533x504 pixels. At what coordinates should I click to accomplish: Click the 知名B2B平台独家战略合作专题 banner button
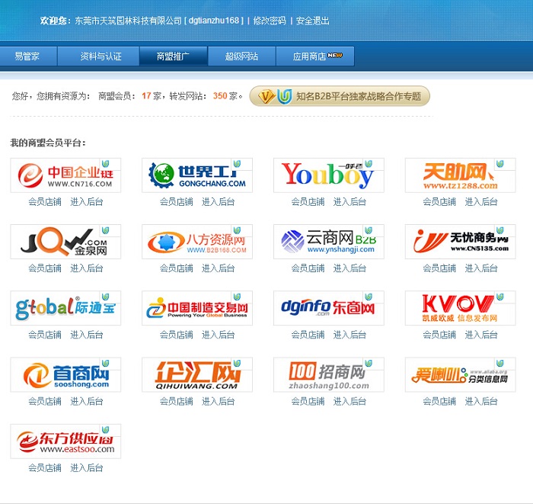point(340,96)
